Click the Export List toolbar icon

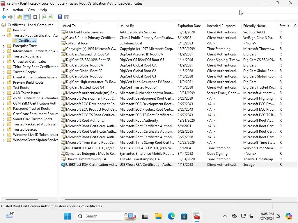point(51,17)
